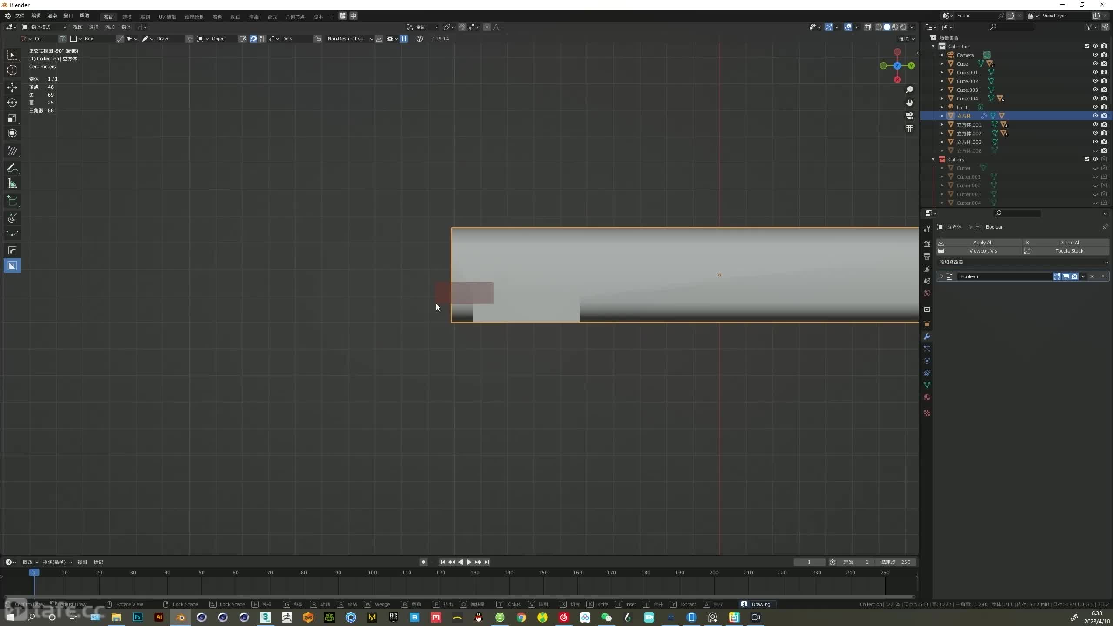This screenshot has width=1113, height=626.
Task: Play the timeline animation
Action: (469, 562)
